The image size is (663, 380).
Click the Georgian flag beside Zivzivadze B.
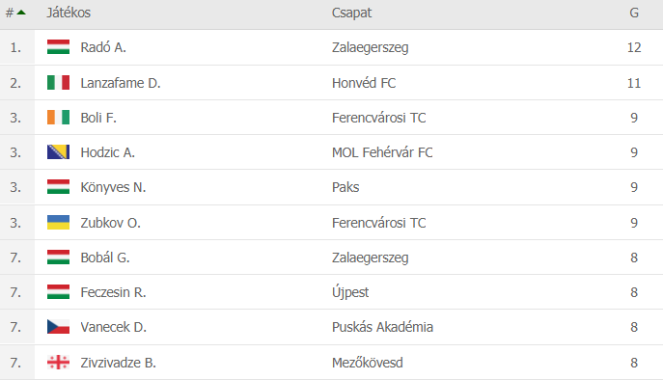(58, 363)
